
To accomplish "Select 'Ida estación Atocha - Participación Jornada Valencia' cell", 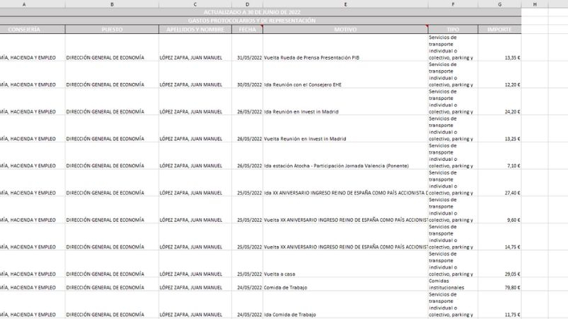I will [x=346, y=156].
